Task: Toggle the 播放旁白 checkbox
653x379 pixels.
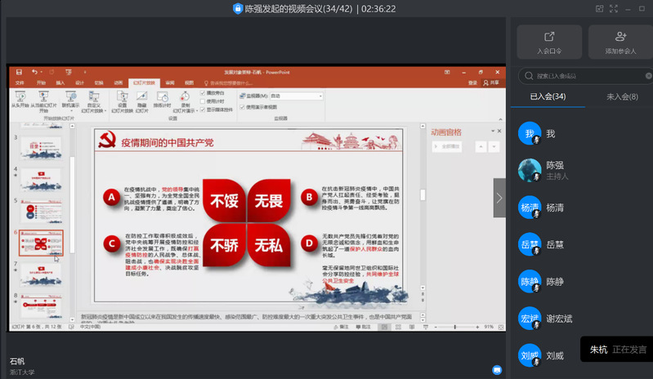Action: point(203,93)
